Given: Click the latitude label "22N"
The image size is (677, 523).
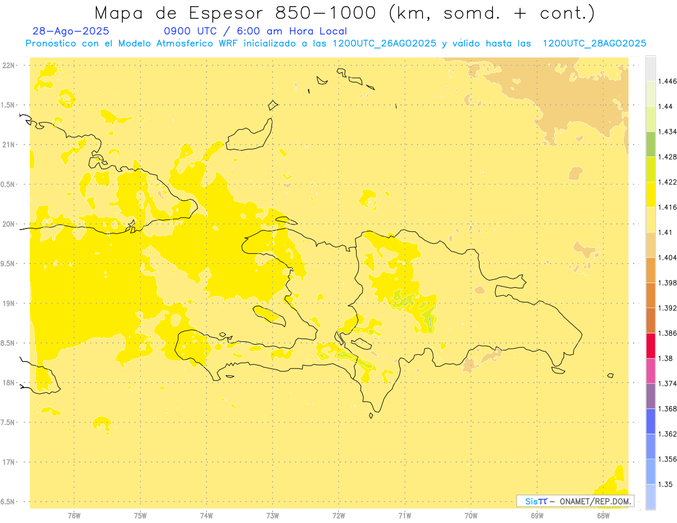Looking at the screenshot, I should (9, 65).
